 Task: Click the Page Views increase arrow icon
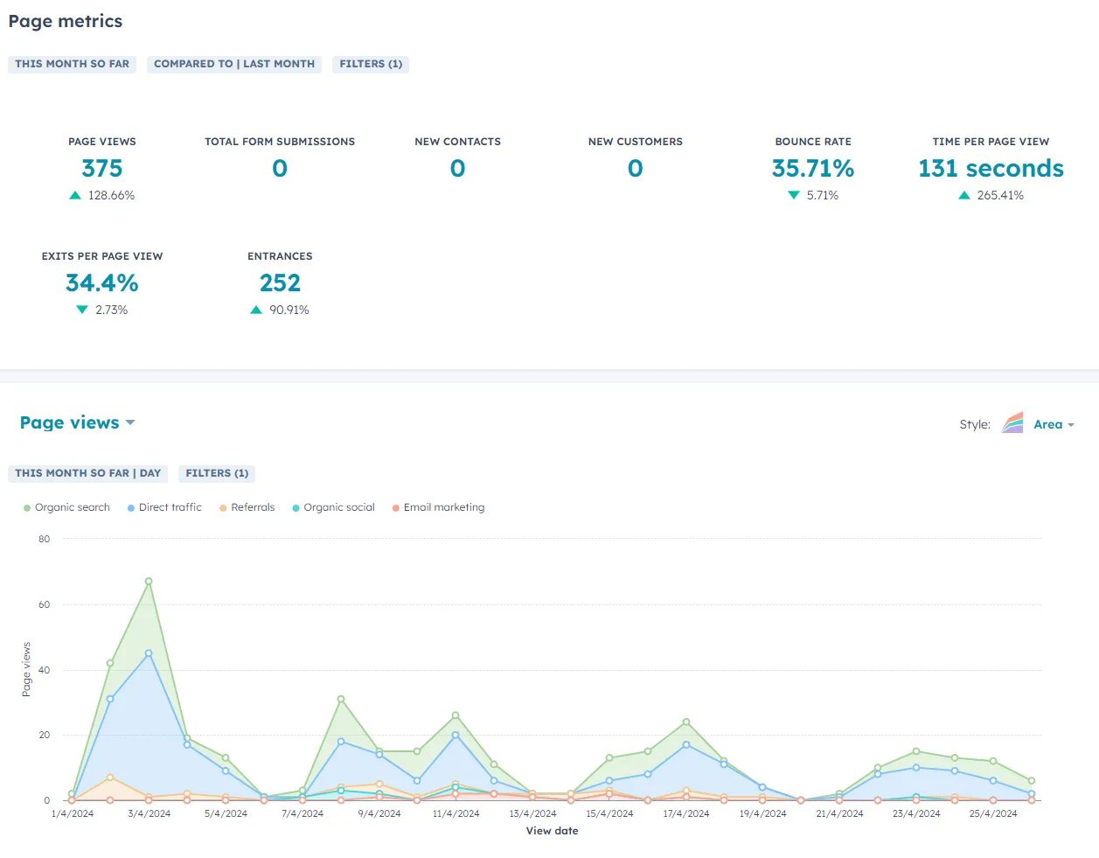click(x=75, y=196)
